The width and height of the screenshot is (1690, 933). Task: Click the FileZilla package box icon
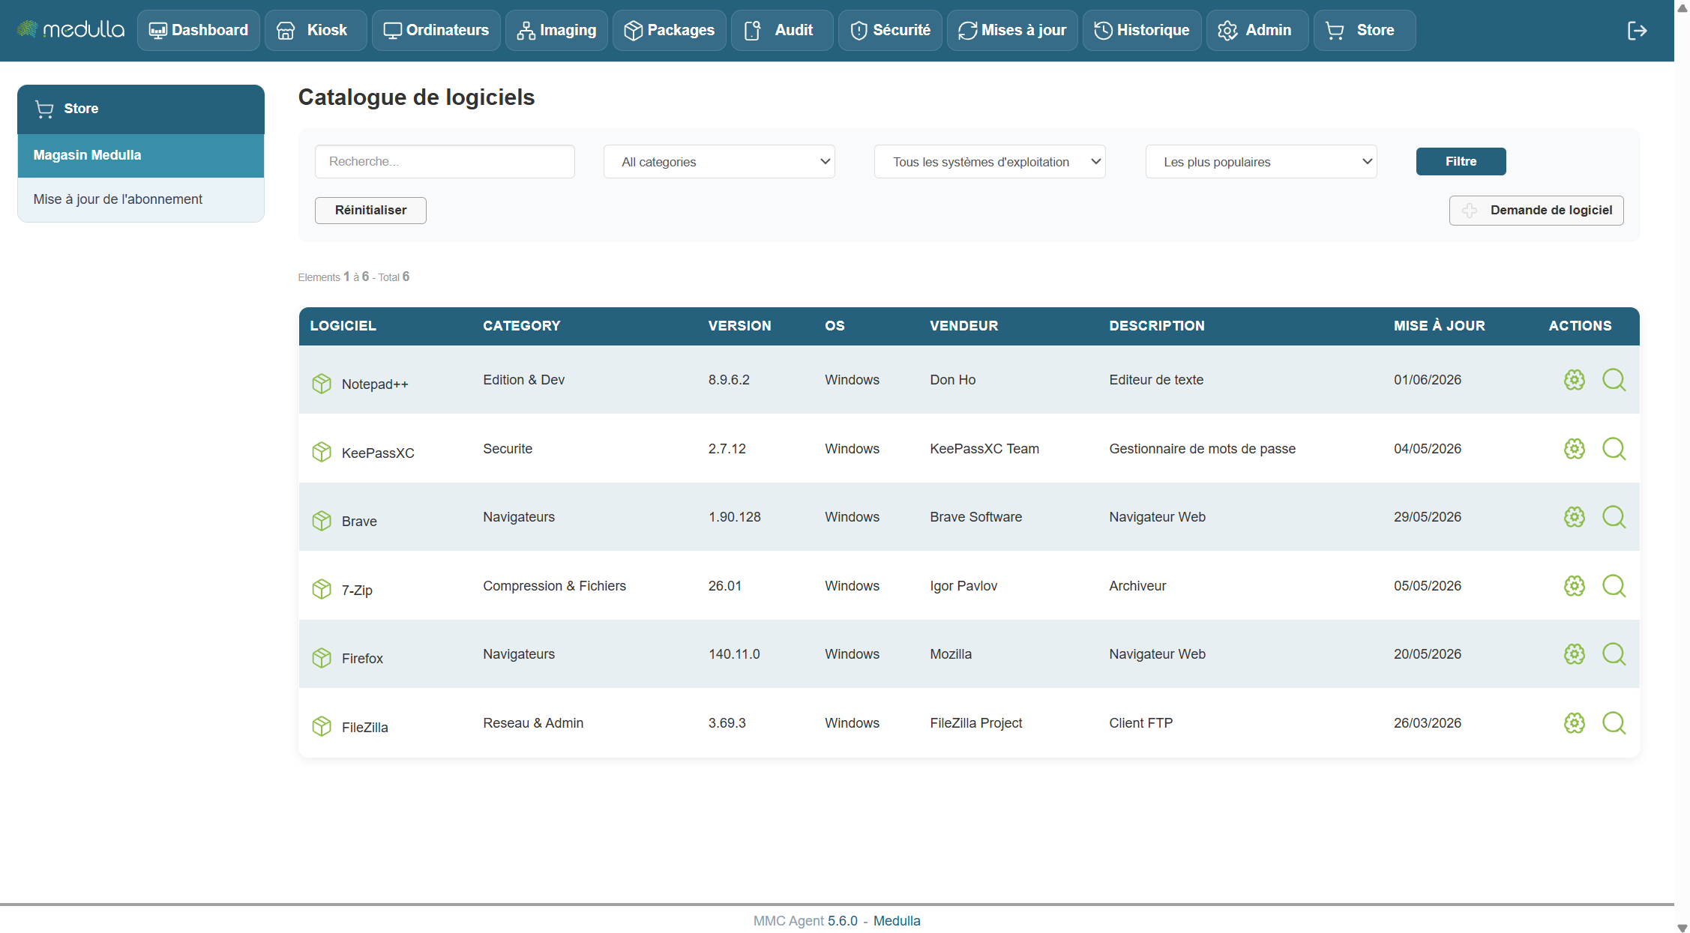pos(322,726)
